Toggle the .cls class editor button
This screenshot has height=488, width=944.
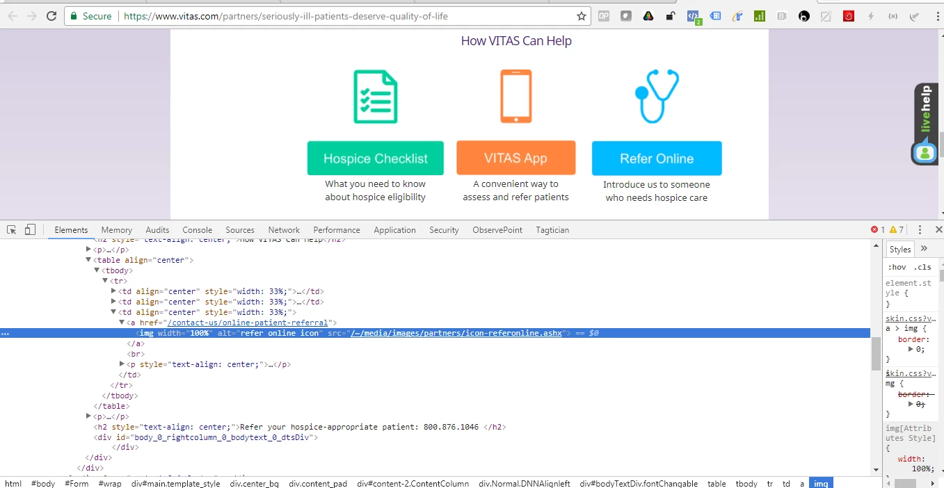pos(922,267)
